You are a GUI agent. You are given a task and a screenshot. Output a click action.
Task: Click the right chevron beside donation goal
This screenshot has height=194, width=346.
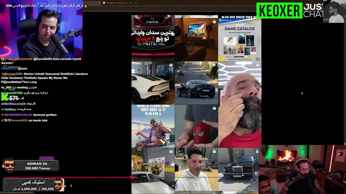click(71, 186)
